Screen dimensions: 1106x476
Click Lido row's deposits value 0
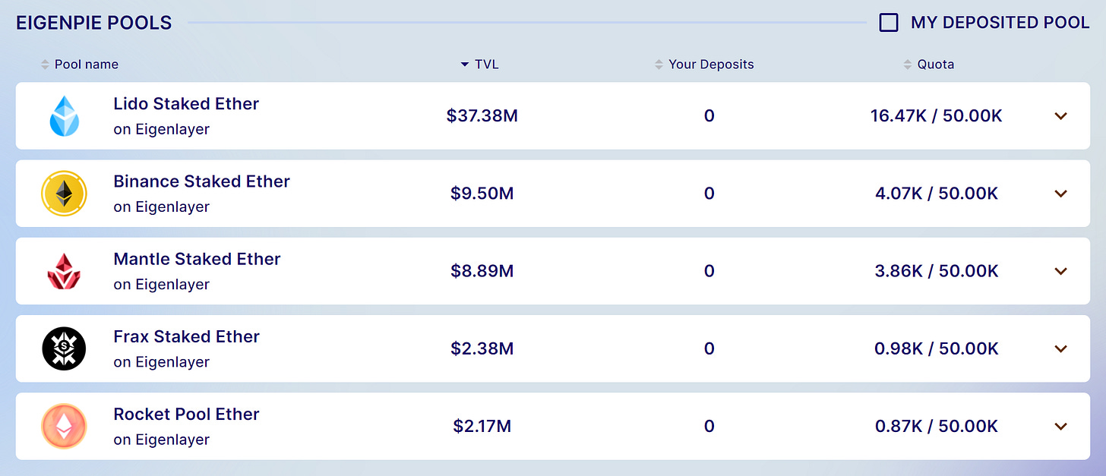[x=709, y=116]
